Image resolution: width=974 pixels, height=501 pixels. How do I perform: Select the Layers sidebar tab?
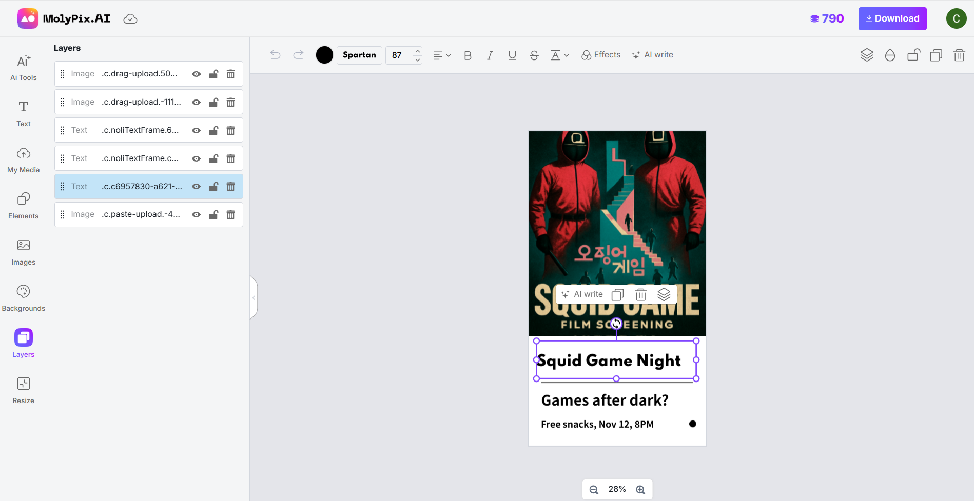point(24,344)
